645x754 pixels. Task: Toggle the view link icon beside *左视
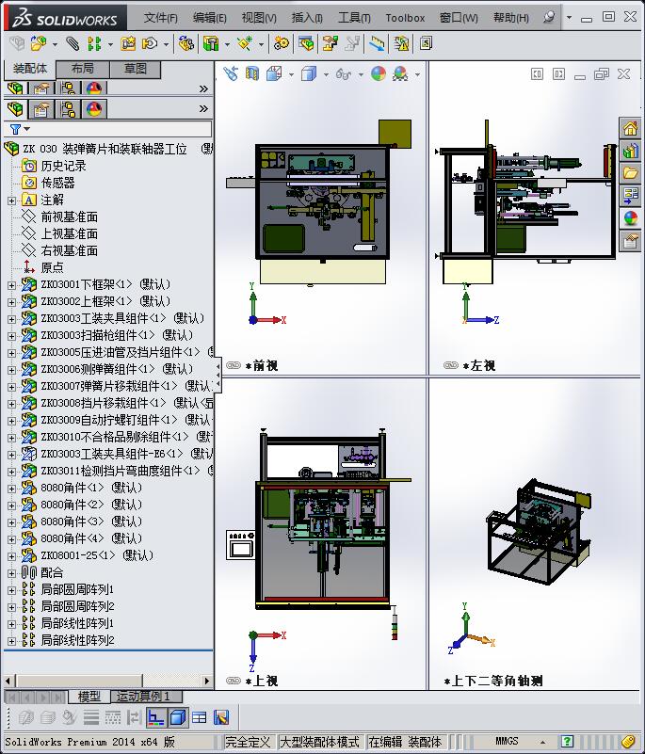click(451, 365)
